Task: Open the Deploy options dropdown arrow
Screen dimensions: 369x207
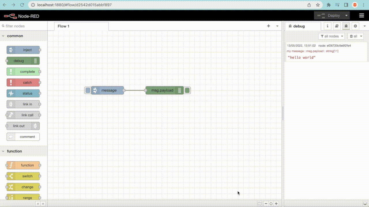Action: click(346, 15)
